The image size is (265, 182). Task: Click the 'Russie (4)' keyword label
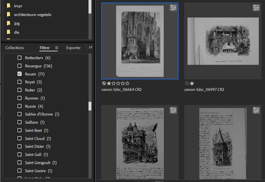coord(34,106)
